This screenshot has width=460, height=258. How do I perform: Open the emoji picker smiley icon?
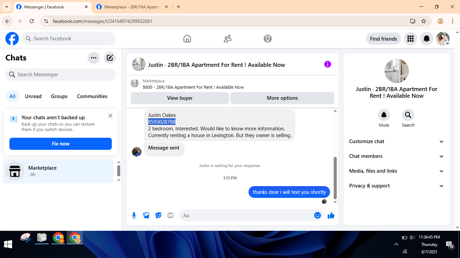point(318,215)
